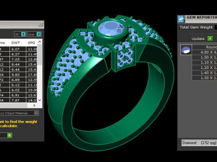Select the 1.40 X gem size row
The image size is (217, 162).
pyautogui.click(x=205, y=72)
